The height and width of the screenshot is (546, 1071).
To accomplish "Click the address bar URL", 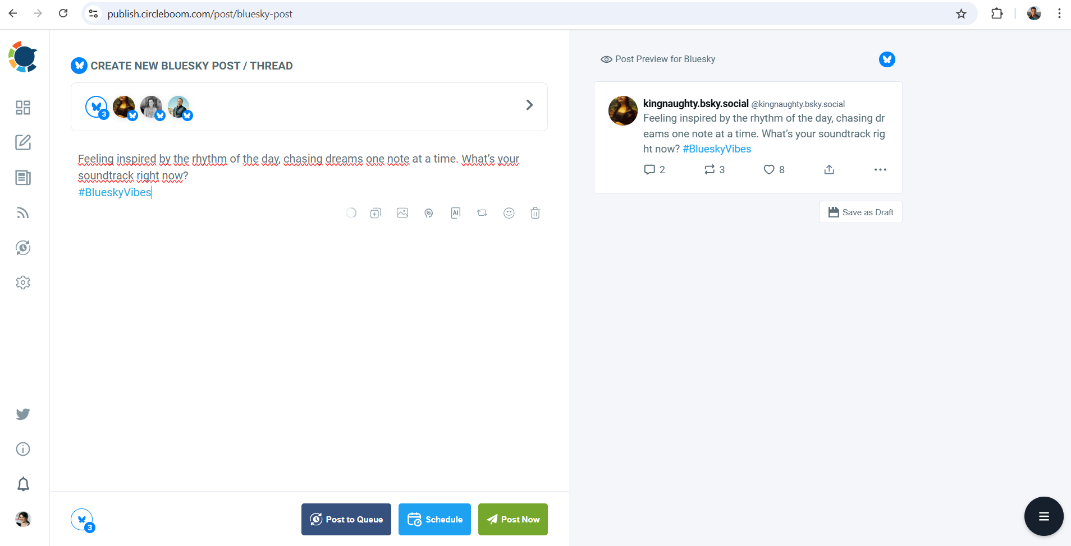I will click(200, 14).
